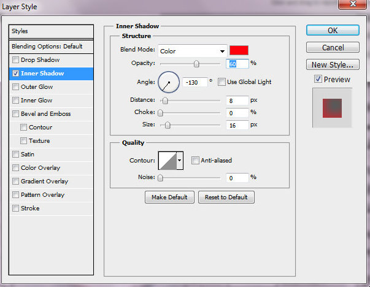
Task: Open the contour picker dropdown arrow
Action: (x=180, y=161)
